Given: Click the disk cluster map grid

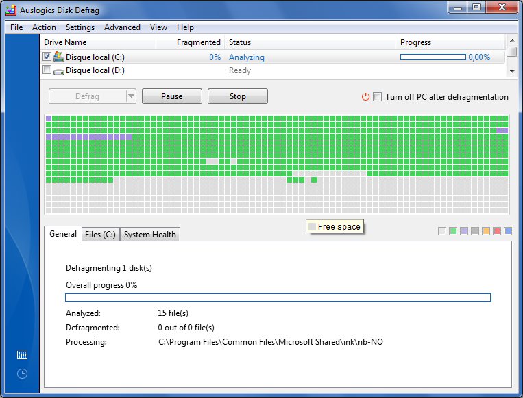Looking at the screenshot, I should click(x=277, y=164).
